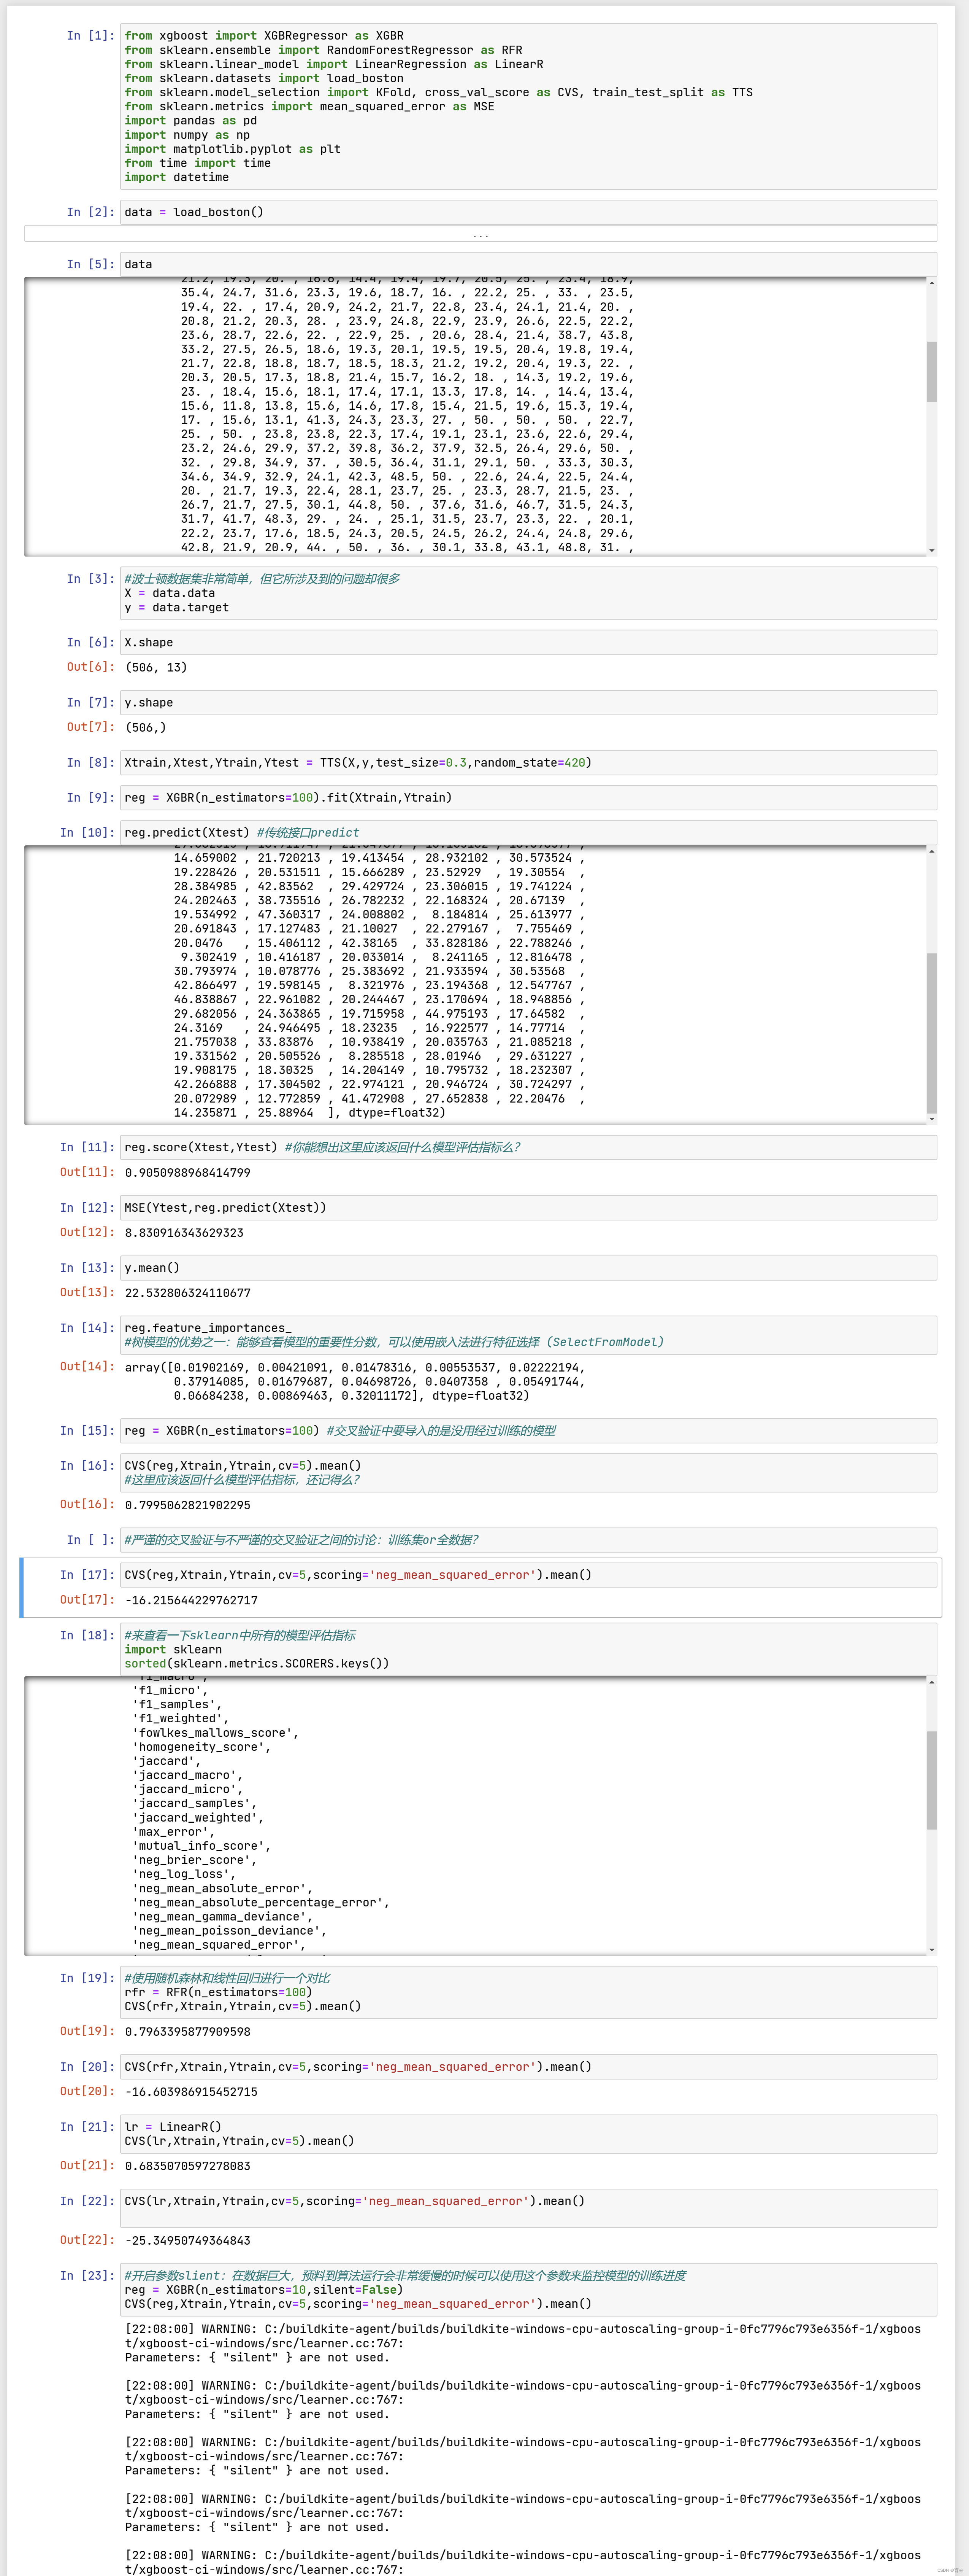Select the reg.feature_importances_ cell
This screenshot has width=969, height=2576.
click(528, 1335)
